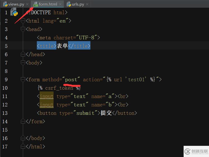Click the name="b" attribute
The height and width of the screenshot is (157, 209).
[103, 105]
